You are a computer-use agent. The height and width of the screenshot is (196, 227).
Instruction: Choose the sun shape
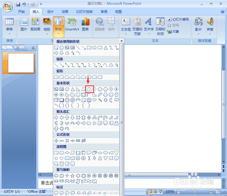point(106,100)
